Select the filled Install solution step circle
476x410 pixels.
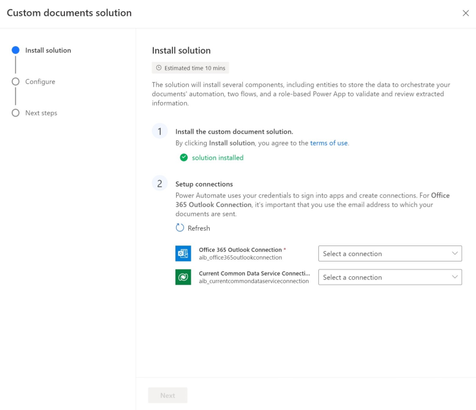15,50
